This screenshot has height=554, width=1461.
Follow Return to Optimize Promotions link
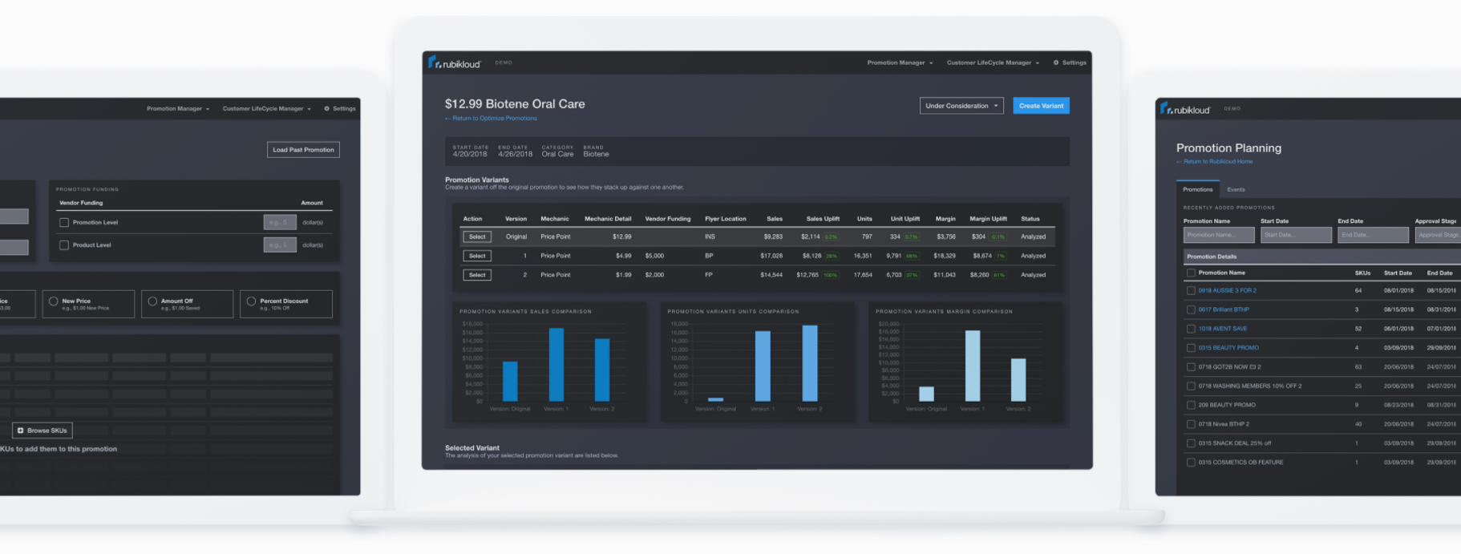[x=491, y=119]
